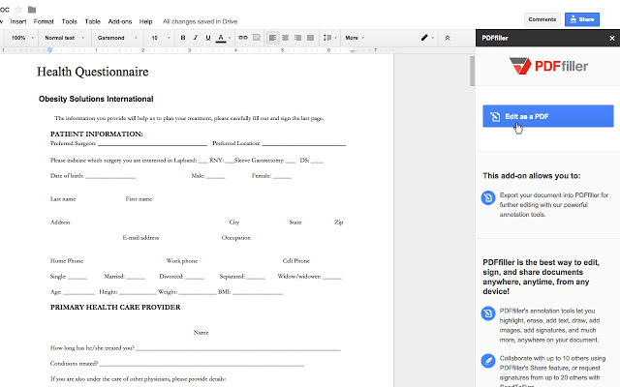The image size is (620, 387).
Task: Click the Date of birth blank
Action: coord(110,176)
